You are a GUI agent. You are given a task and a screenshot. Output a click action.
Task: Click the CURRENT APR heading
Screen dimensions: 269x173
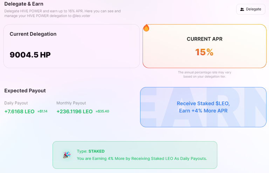pyautogui.click(x=205, y=39)
